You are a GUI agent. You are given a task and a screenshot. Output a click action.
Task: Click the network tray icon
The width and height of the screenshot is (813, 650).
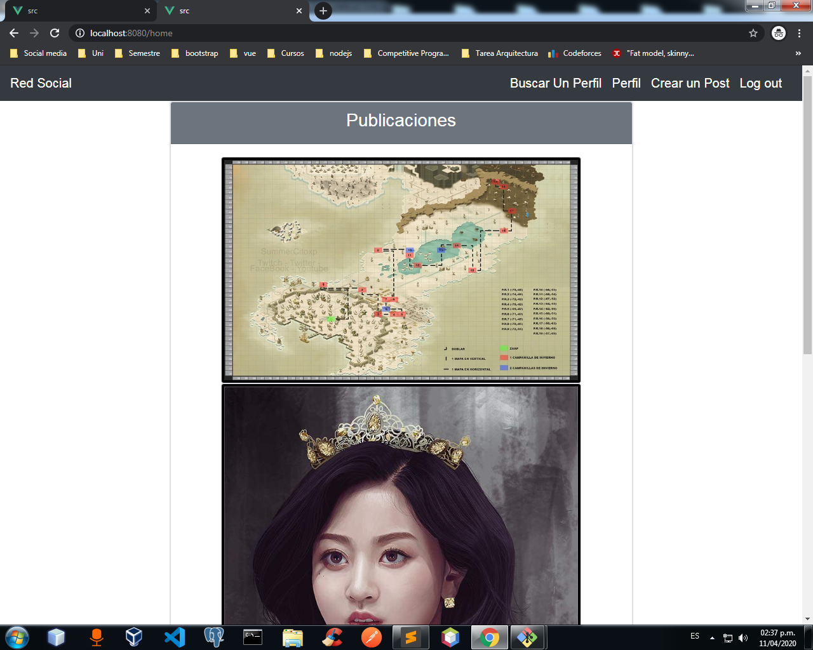728,638
